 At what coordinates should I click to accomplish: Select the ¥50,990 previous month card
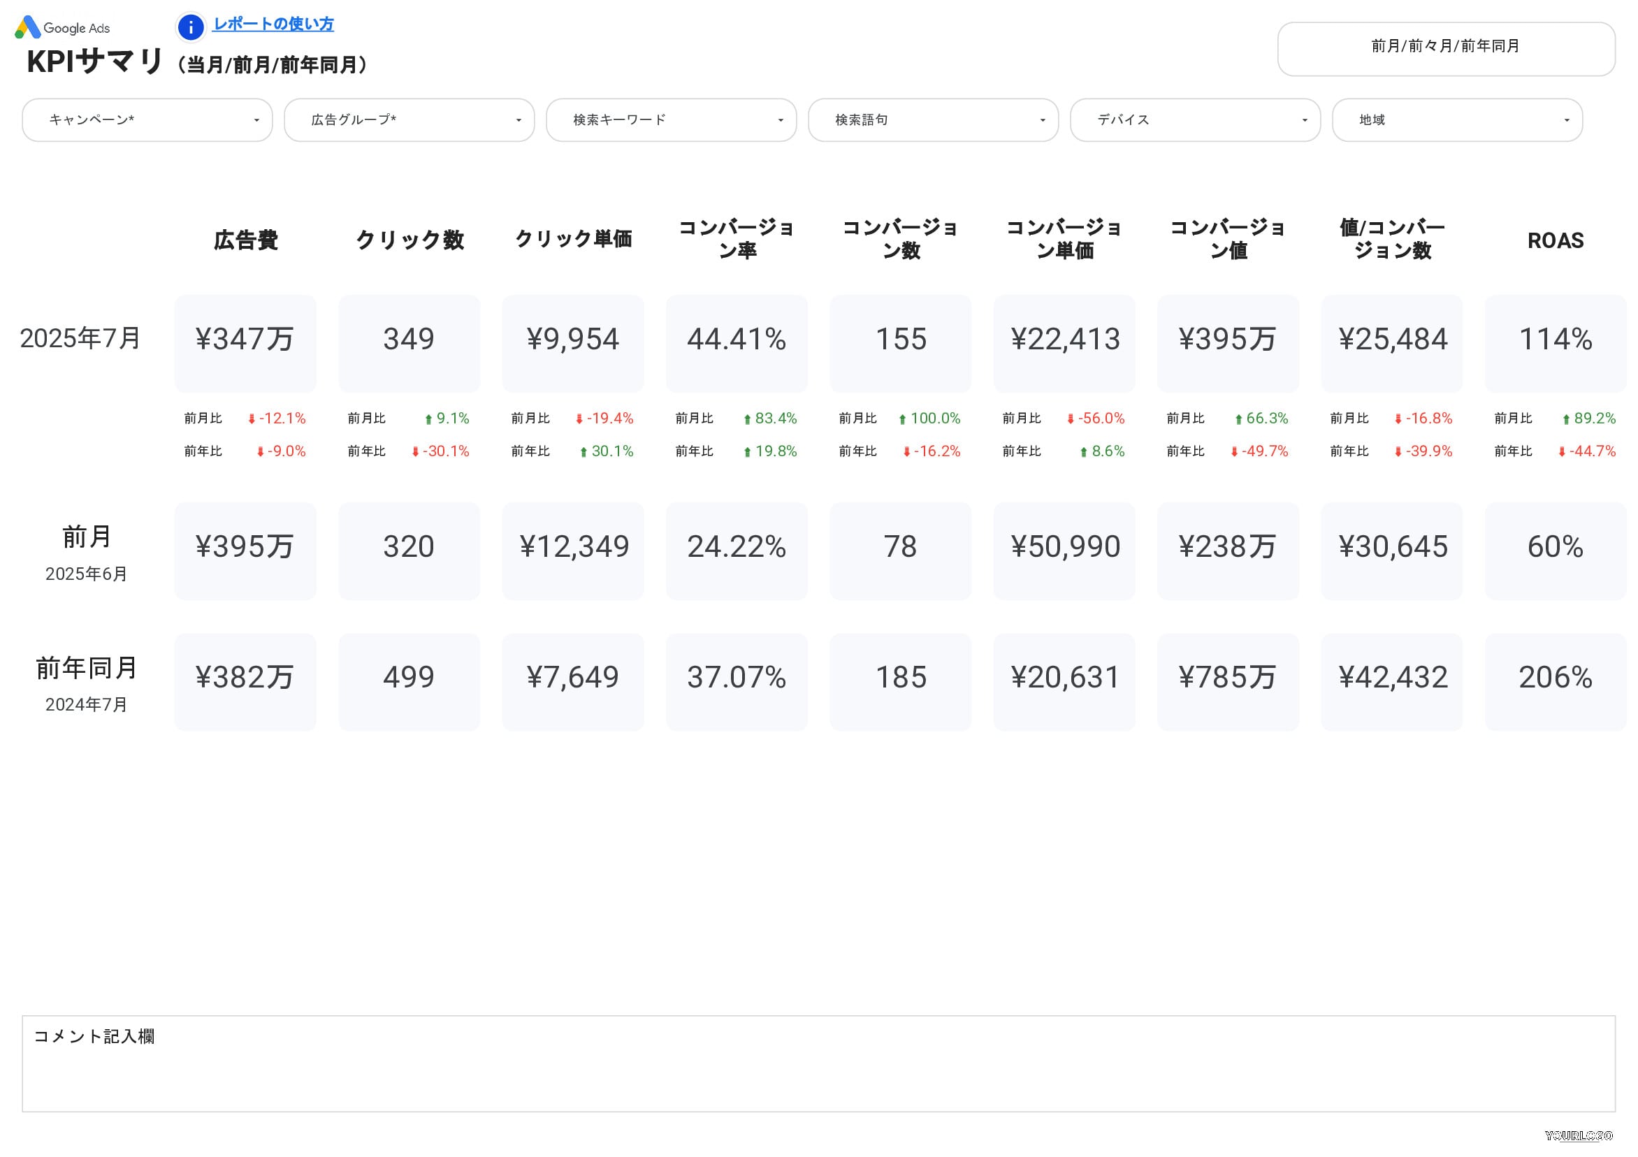[1064, 551]
